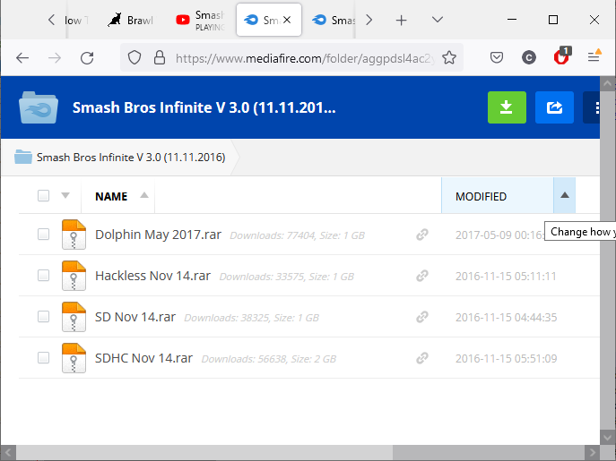Click the breadcrumb folder icon
This screenshot has height=461, width=616.
[23, 157]
